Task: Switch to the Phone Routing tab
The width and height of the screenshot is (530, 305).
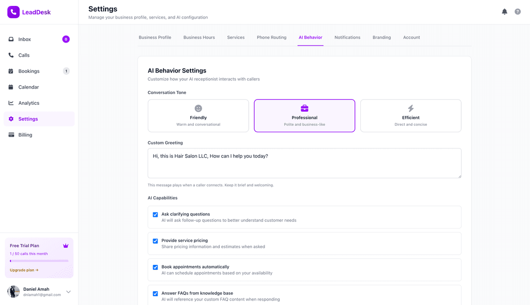Action: click(271, 37)
